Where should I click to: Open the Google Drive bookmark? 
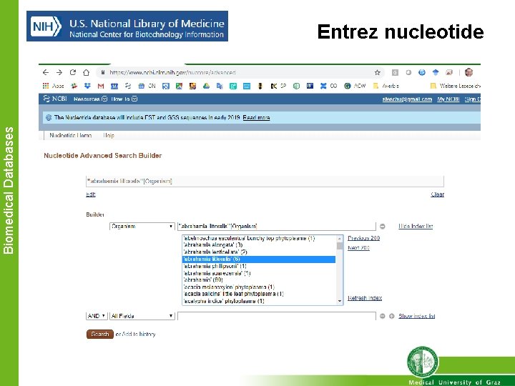point(206,86)
